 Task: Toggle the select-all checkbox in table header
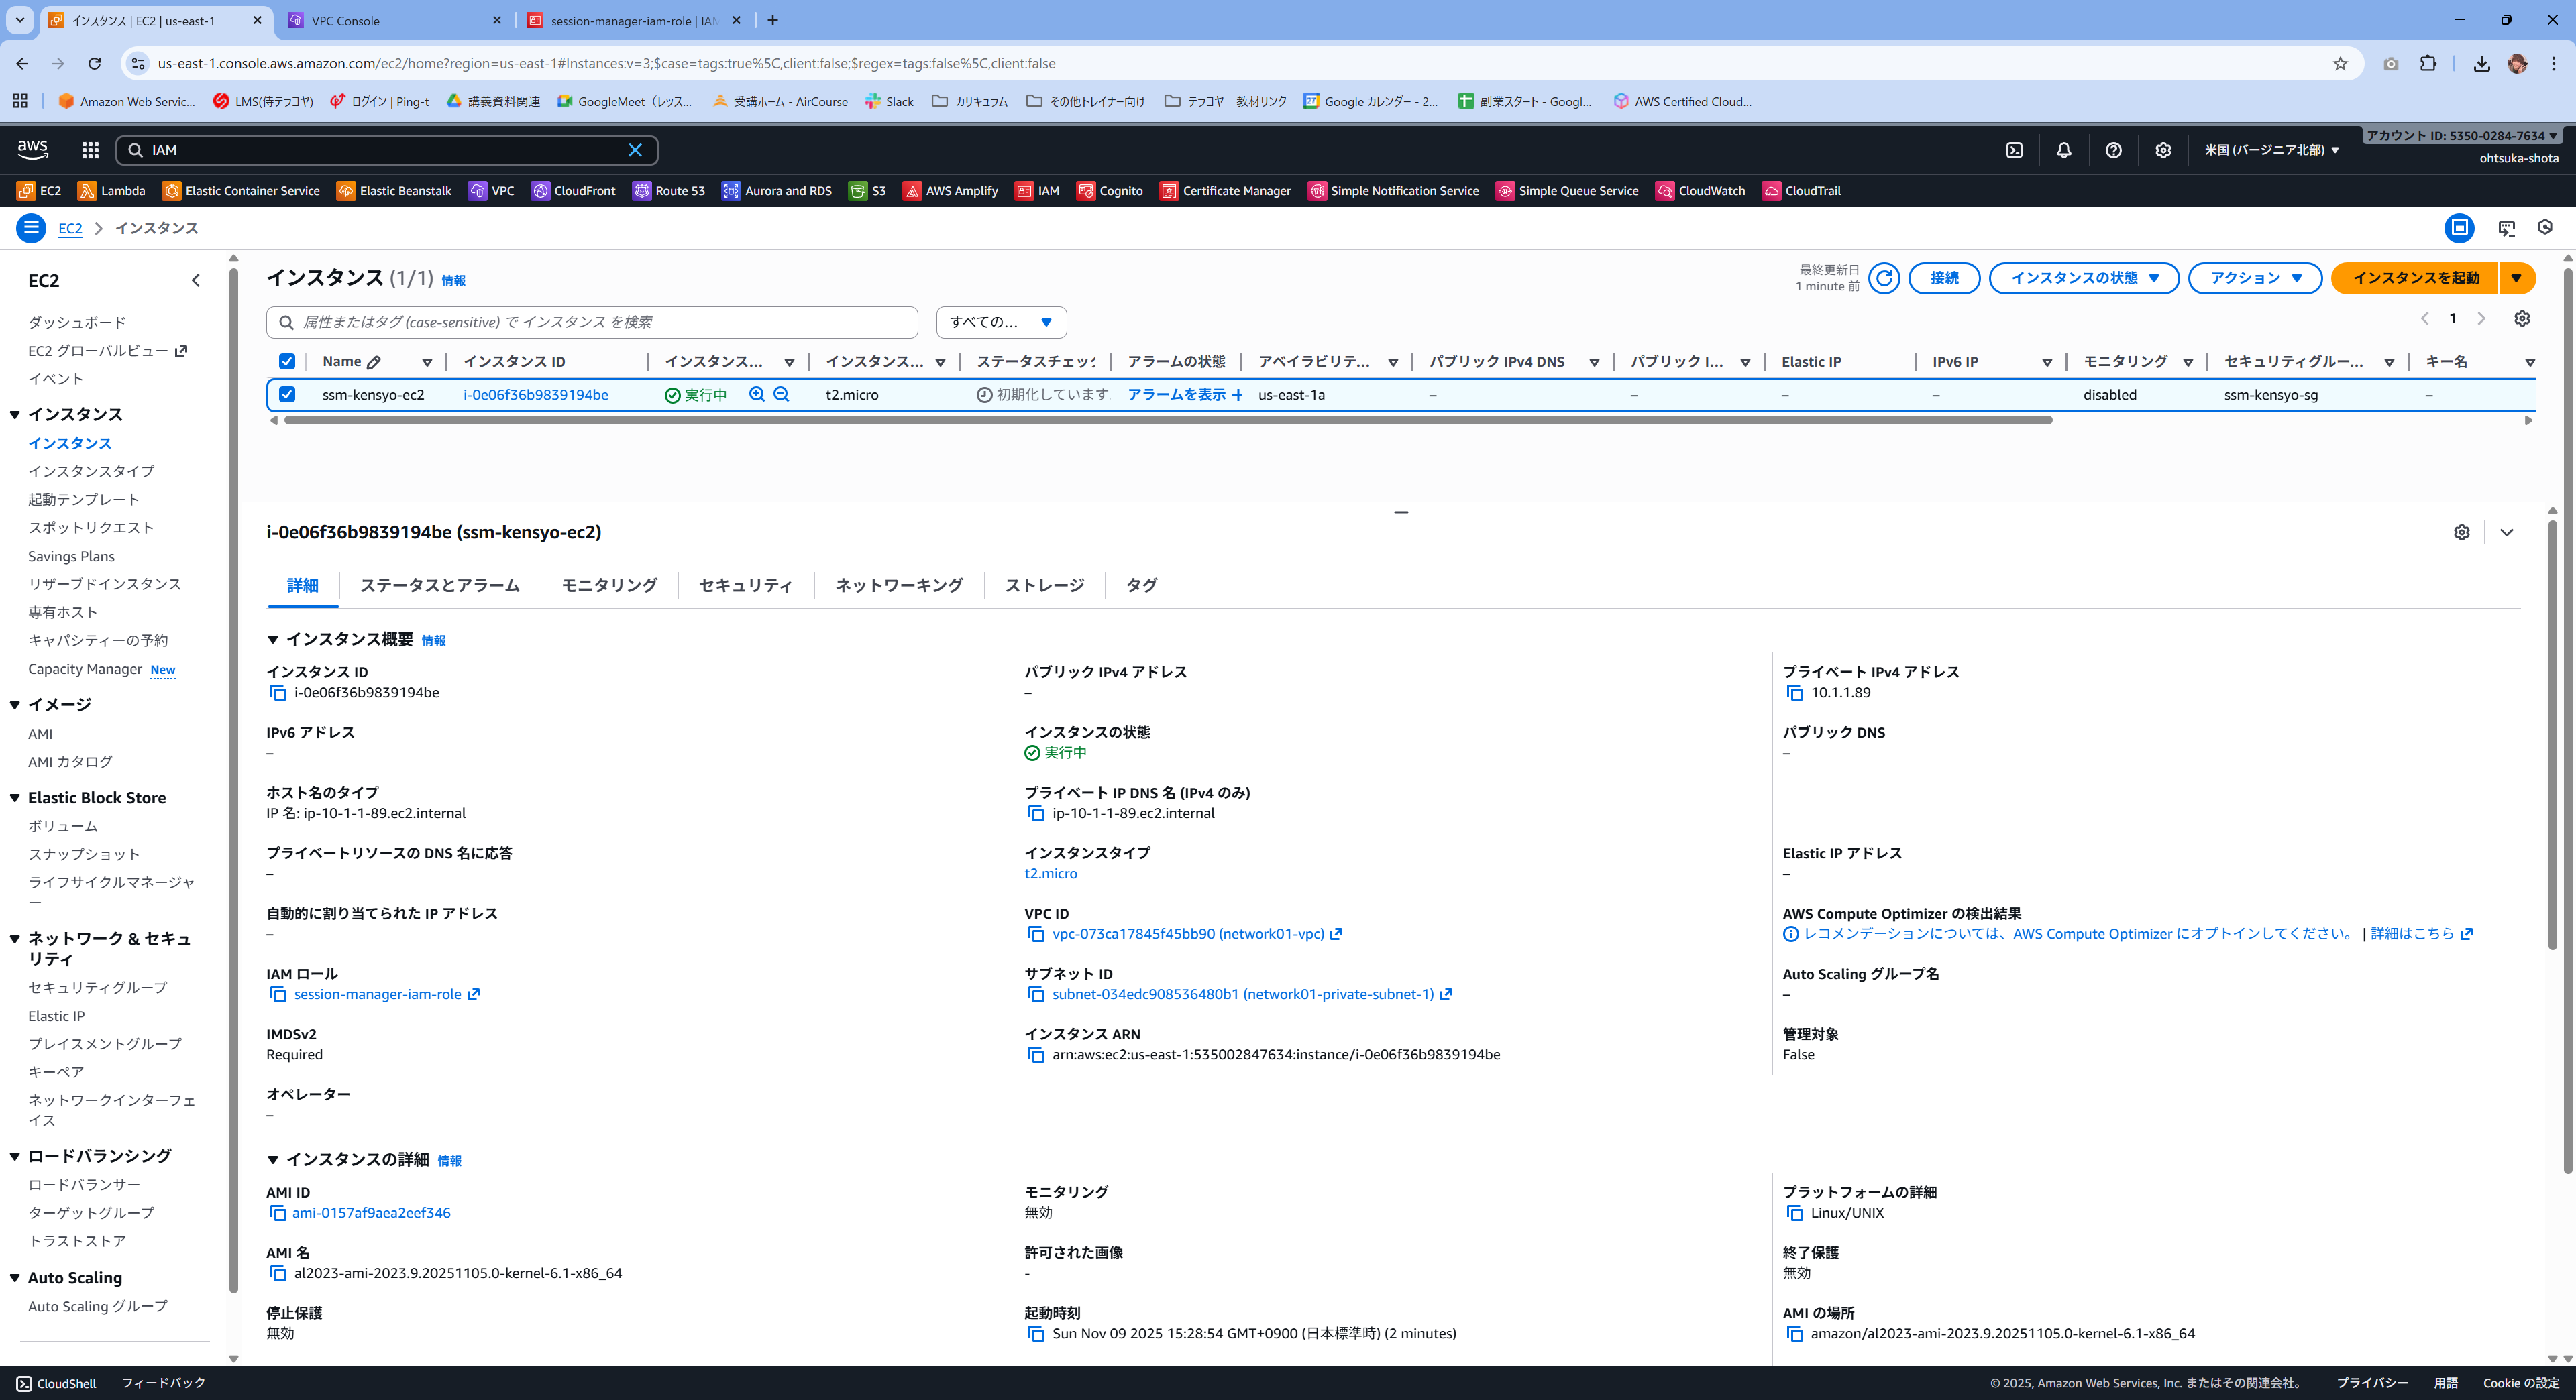tap(287, 362)
